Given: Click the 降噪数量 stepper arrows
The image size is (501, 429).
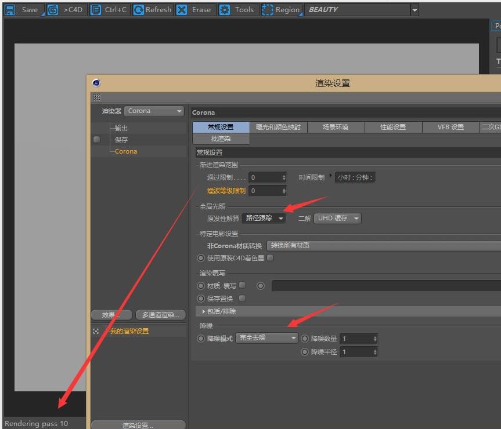Looking at the screenshot, I should pos(375,339).
